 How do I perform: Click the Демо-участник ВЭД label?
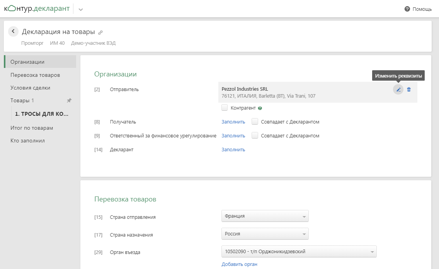tap(93, 43)
